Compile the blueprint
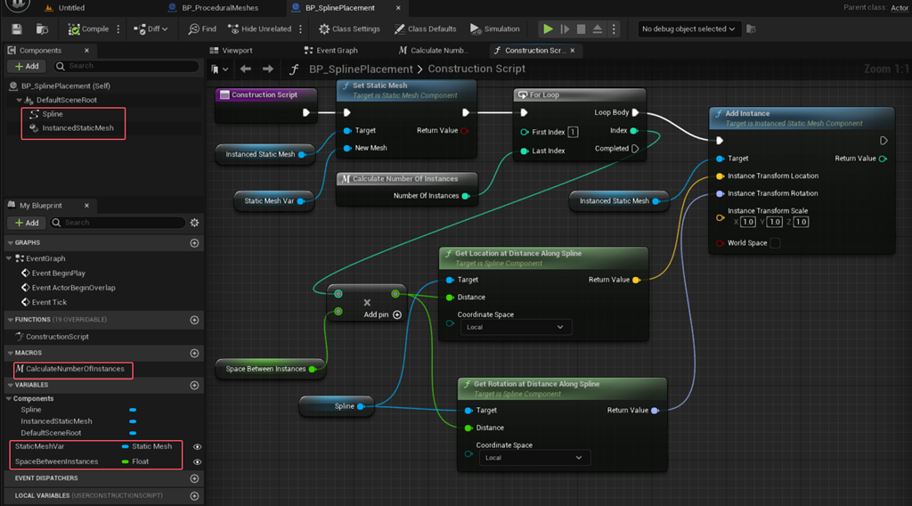Screen dimensions: 912x506 click(x=88, y=29)
